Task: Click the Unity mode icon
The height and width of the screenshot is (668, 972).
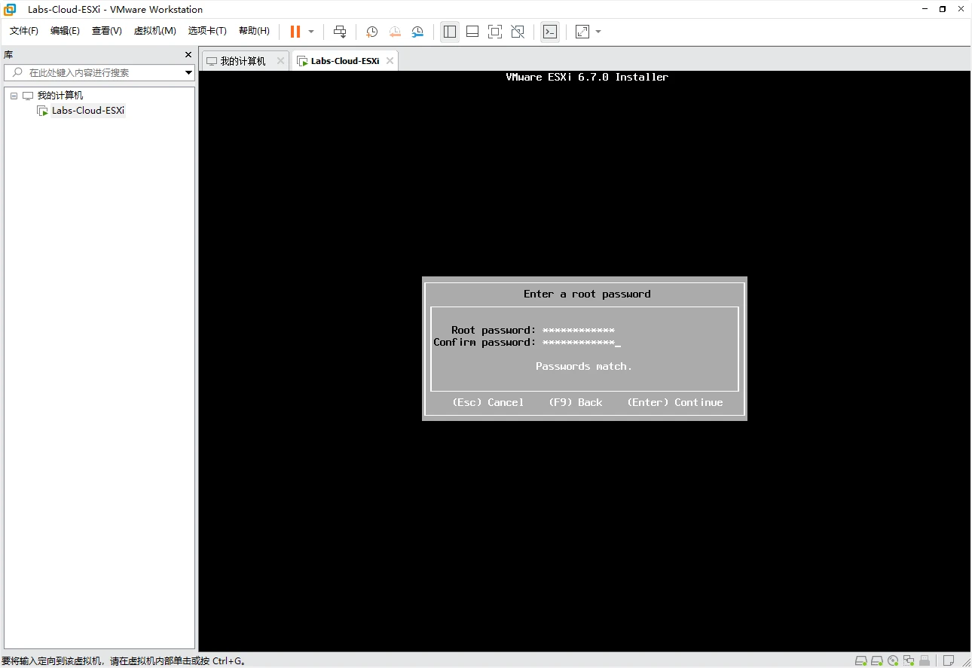Action: click(x=518, y=32)
